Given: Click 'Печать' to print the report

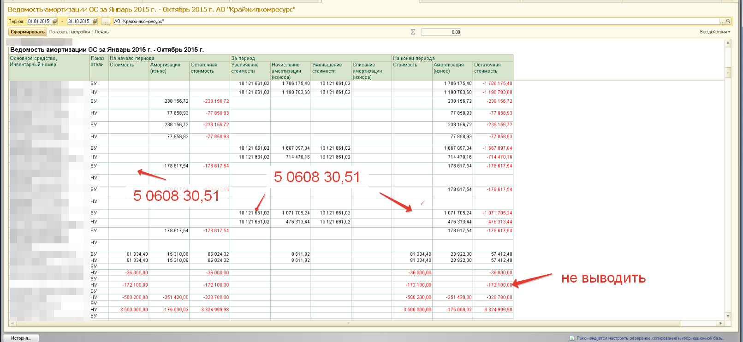Looking at the screenshot, I should pyautogui.click(x=102, y=32).
